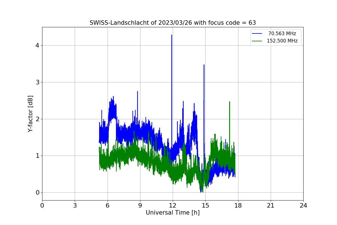This screenshot has height=225, width=337.
Task: Click the plot title mentioning SWISS-Landschlacht
Action: tap(172, 23)
